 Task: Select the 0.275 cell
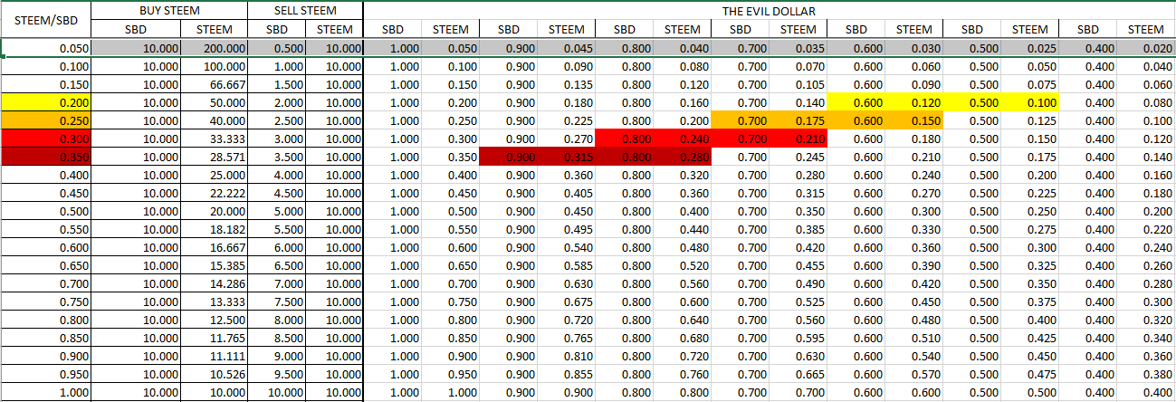(1030, 229)
